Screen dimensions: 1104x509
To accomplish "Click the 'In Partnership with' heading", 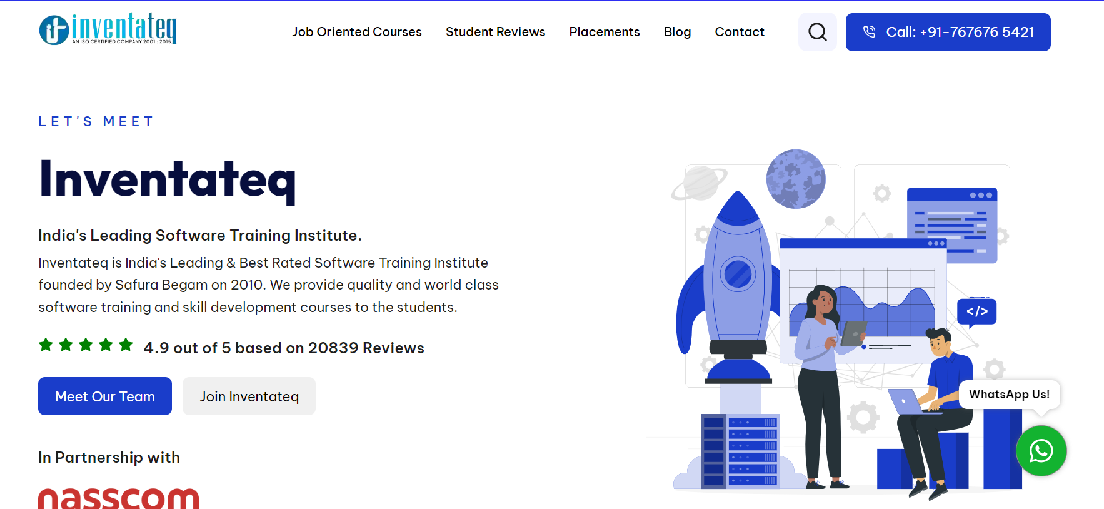I will pyautogui.click(x=109, y=457).
